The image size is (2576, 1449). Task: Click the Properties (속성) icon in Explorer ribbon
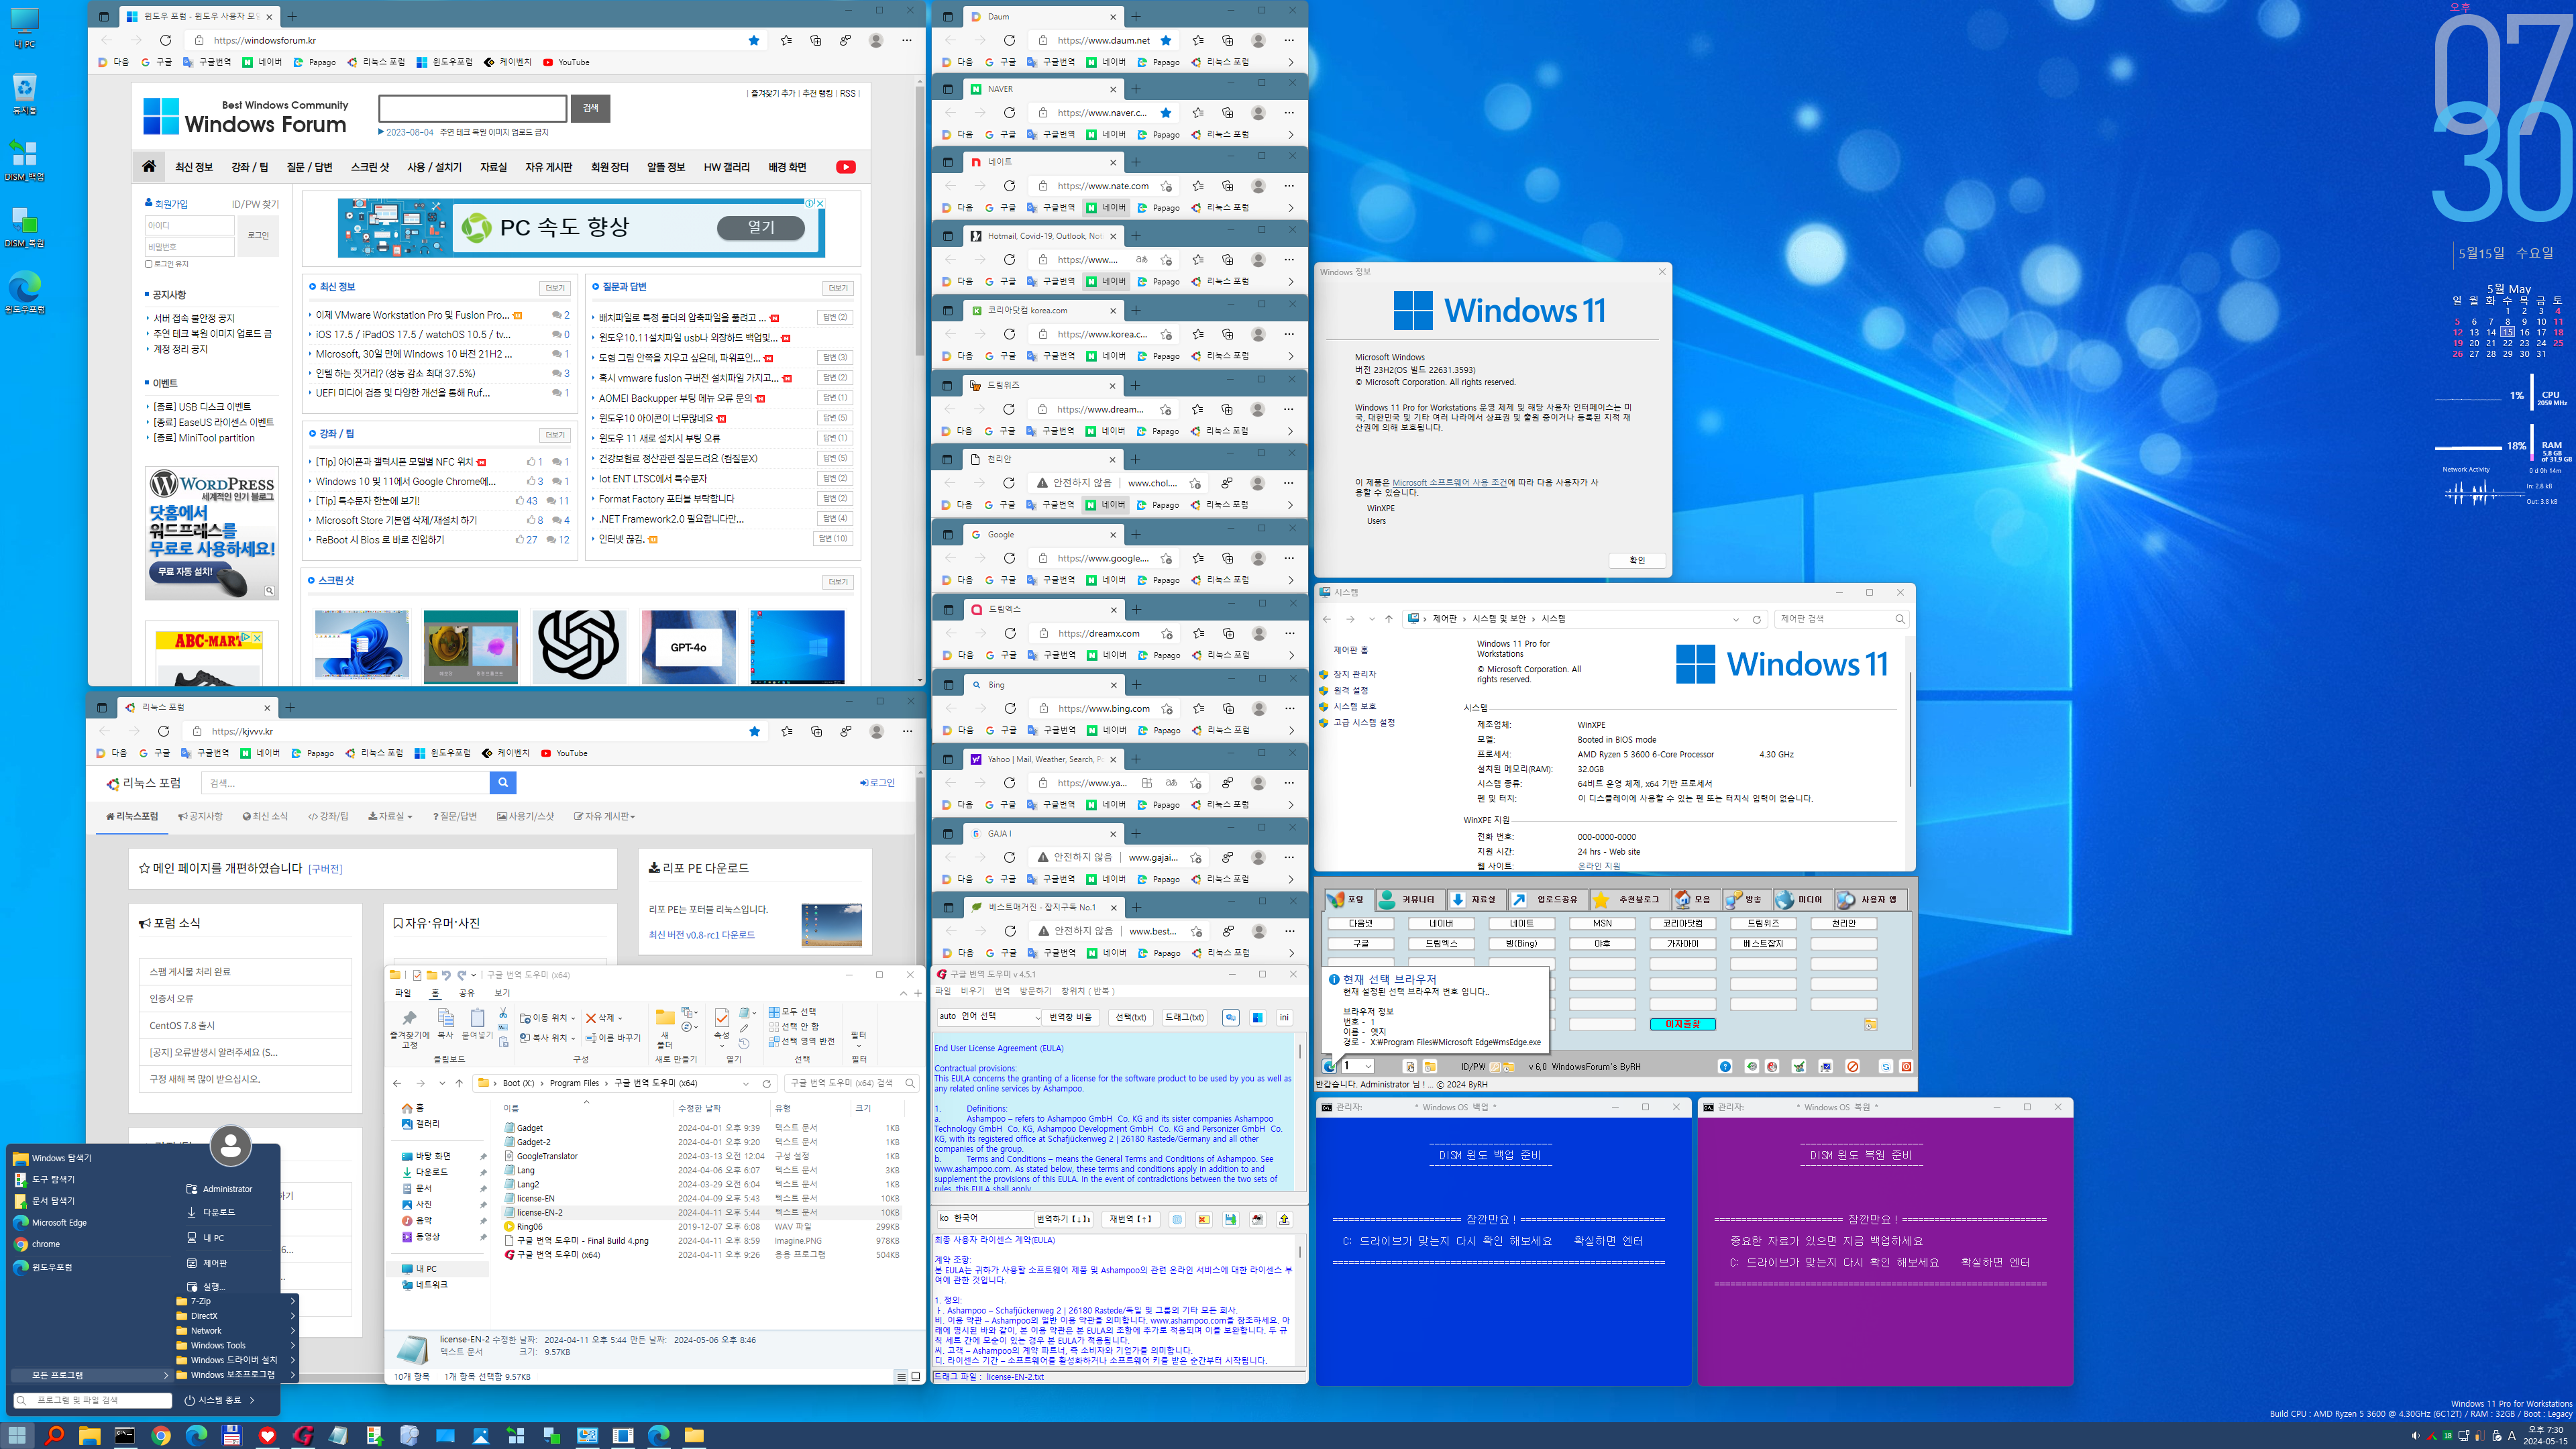(x=722, y=1017)
